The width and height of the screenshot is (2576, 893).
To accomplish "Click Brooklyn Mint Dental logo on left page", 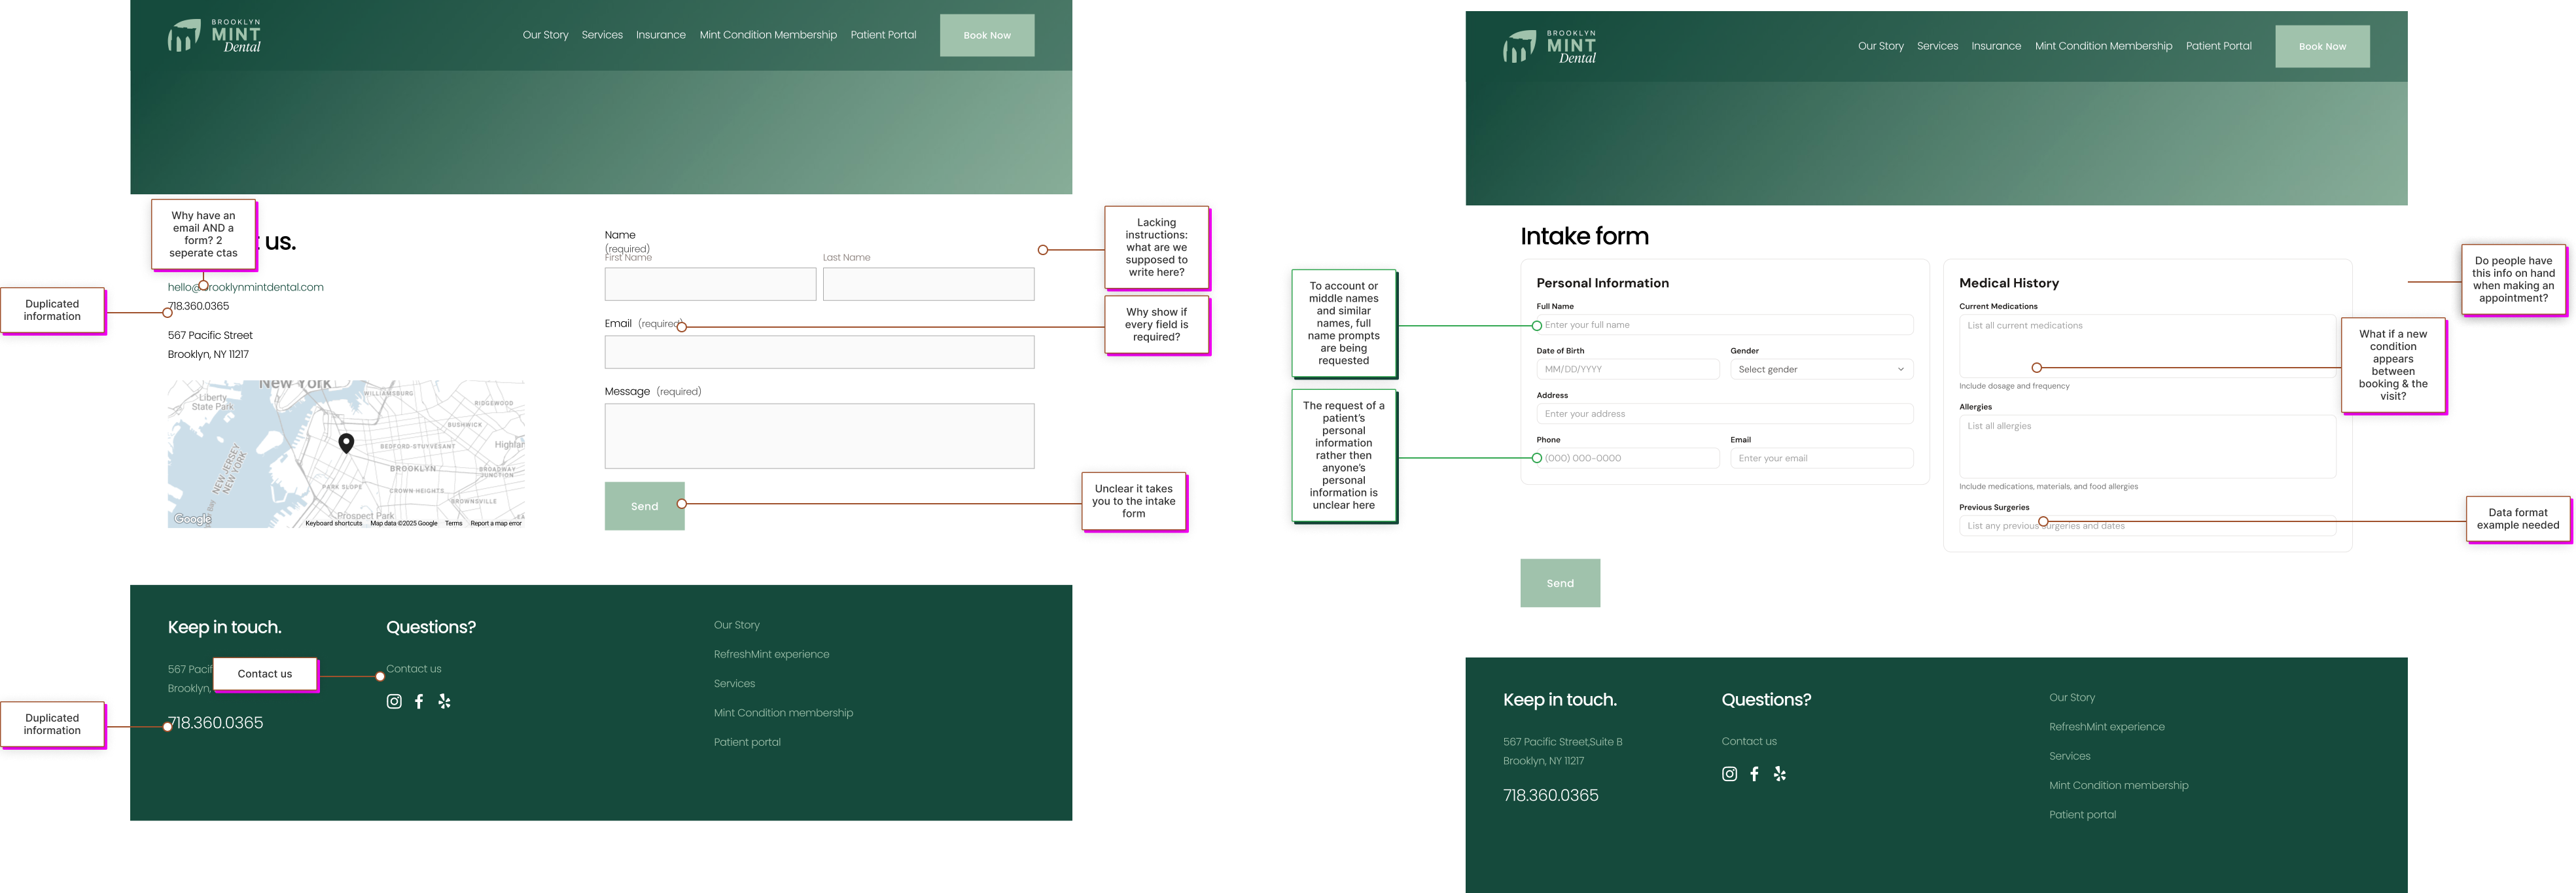I will coord(214,36).
